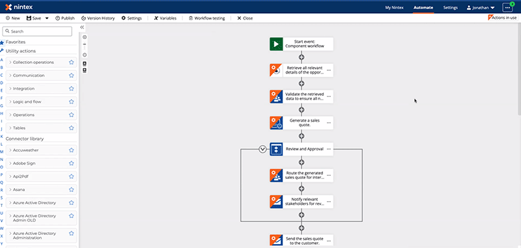Screen dimensions: 521x248
Task: Click the Retrieve all relevant details action icon
Action: pos(276,70)
